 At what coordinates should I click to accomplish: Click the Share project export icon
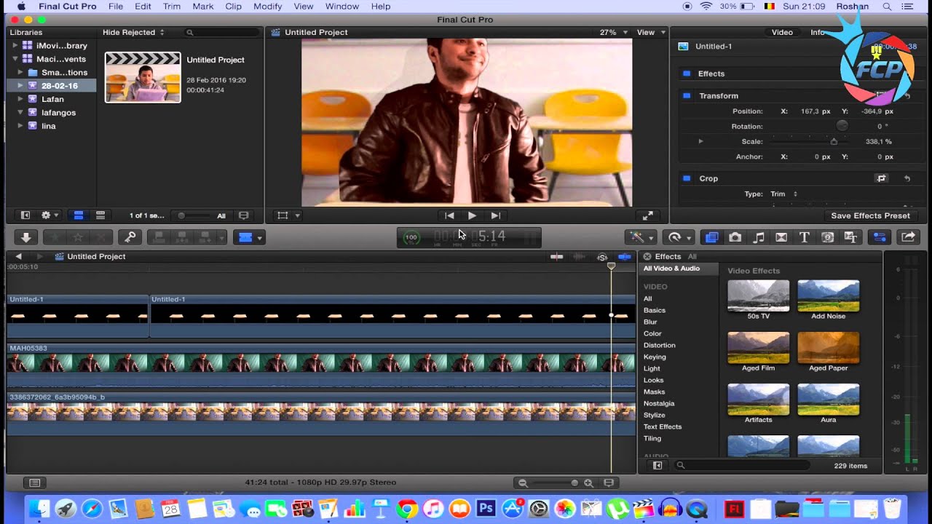coord(909,237)
